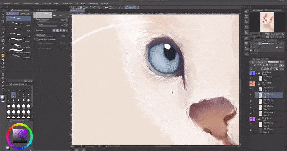The height and width of the screenshot is (151, 287).
Task: Toggle visibility of layer Capa 4
Action: 251,124
